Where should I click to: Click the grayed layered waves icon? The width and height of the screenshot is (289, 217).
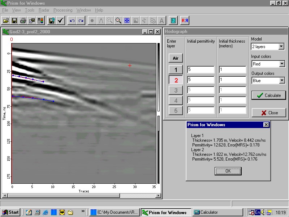[153, 21]
